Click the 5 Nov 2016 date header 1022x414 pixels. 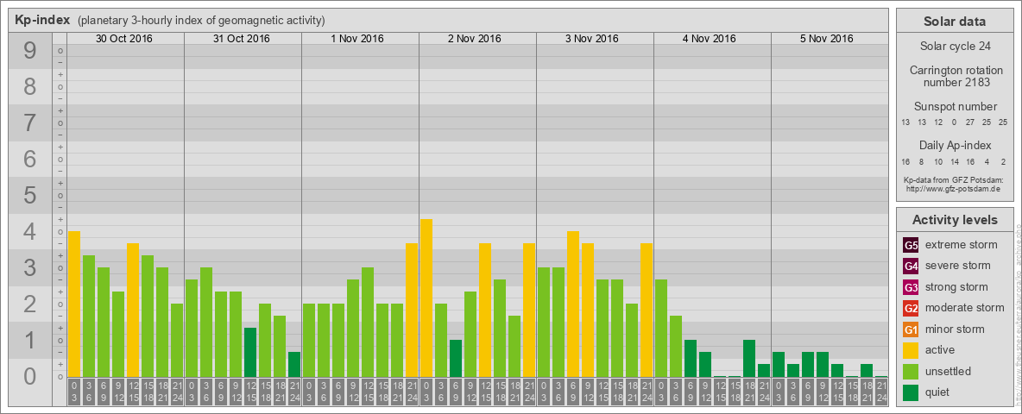(x=826, y=39)
